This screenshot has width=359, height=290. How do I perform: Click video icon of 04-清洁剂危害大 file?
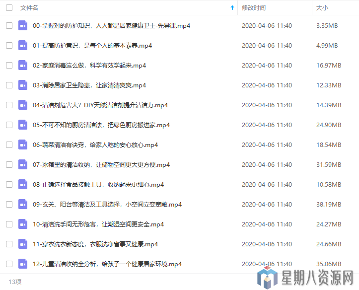point(23,105)
